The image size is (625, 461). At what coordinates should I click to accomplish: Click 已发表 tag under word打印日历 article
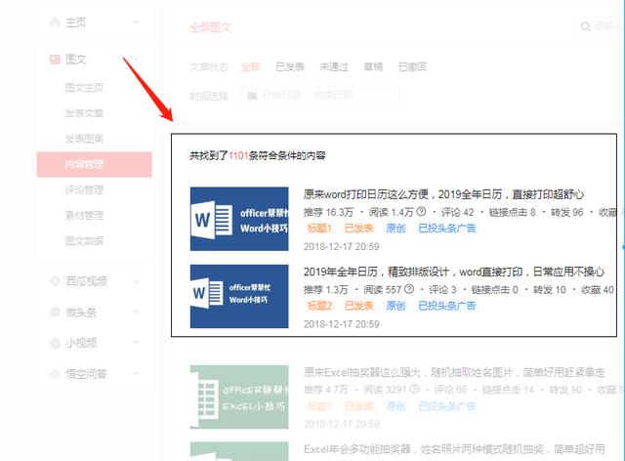(358, 229)
